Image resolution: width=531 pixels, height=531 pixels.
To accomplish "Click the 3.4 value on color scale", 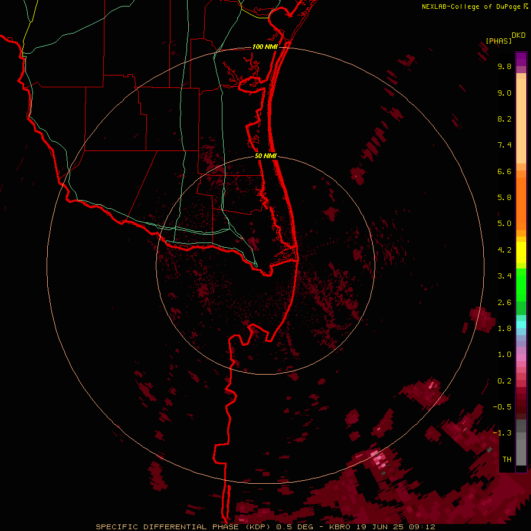I will (x=504, y=276).
